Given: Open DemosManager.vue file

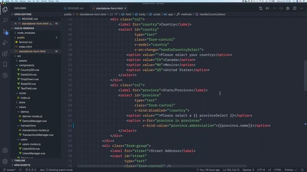Looking at the screenshot, I should [x=34, y=121].
